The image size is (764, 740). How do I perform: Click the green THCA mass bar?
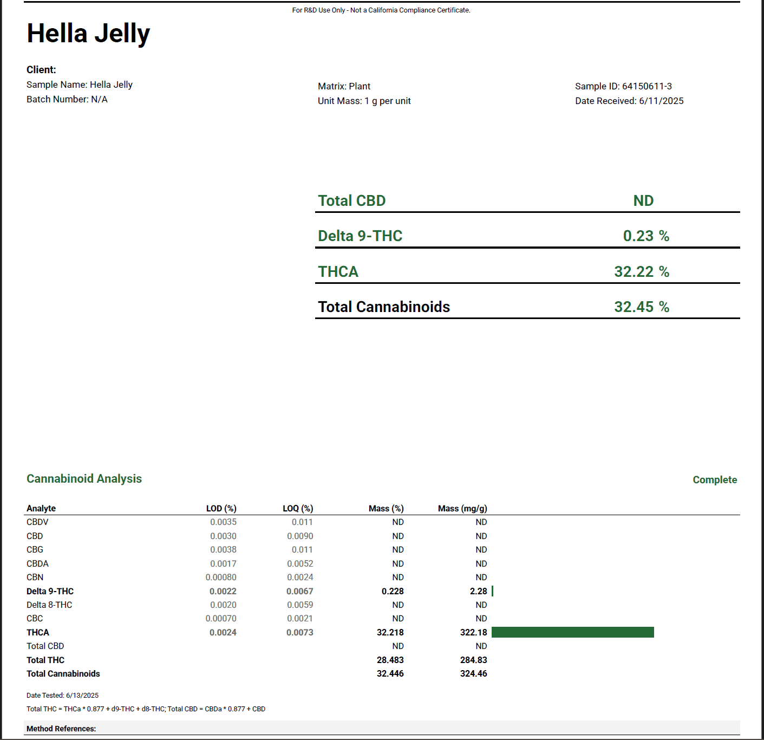tap(572, 632)
